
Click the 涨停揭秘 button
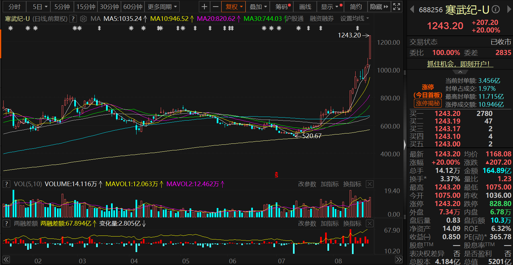click(x=428, y=103)
